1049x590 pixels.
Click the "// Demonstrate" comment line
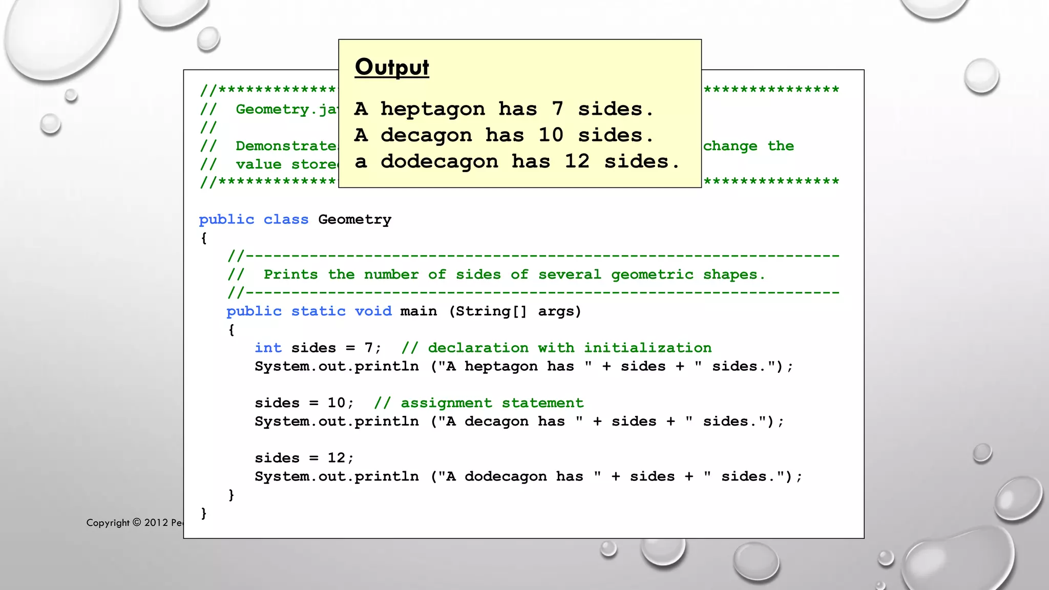pyautogui.click(x=269, y=146)
